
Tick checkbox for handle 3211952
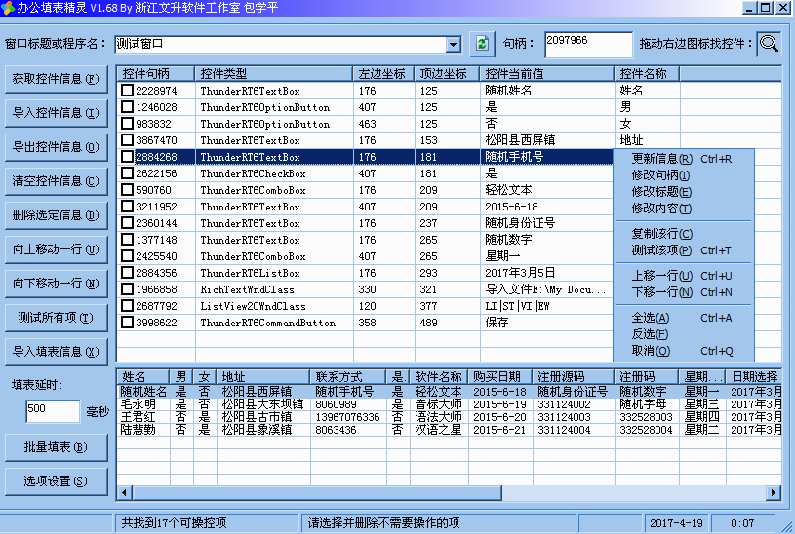(x=127, y=207)
